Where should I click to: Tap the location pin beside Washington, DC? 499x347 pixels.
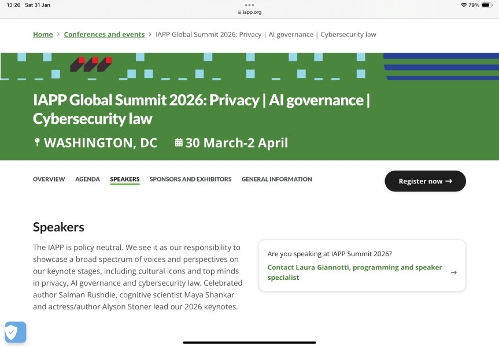click(x=37, y=142)
